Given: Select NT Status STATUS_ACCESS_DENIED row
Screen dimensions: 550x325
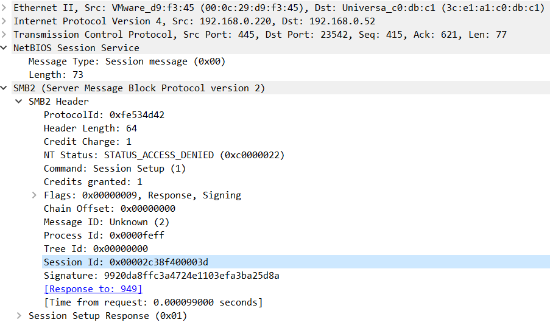Looking at the screenshot, I should tap(164, 155).
